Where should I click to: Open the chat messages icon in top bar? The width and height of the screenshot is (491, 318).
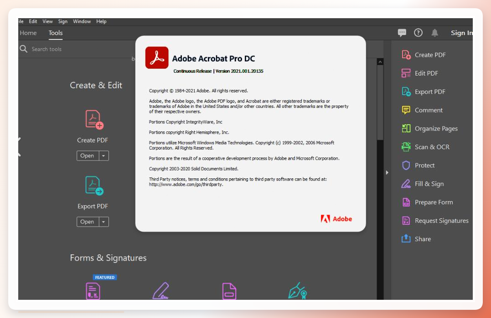pos(402,32)
